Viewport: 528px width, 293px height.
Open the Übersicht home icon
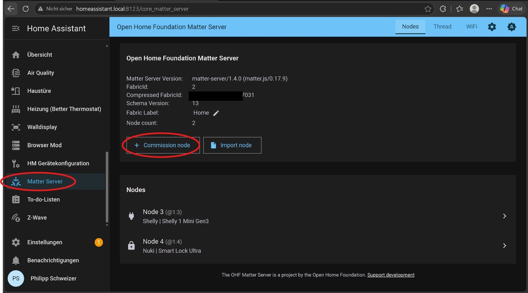pyautogui.click(x=16, y=55)
